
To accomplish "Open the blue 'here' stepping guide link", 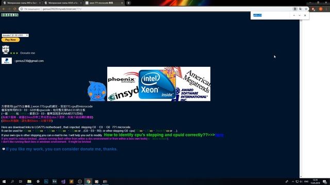I will click(219, 135).
